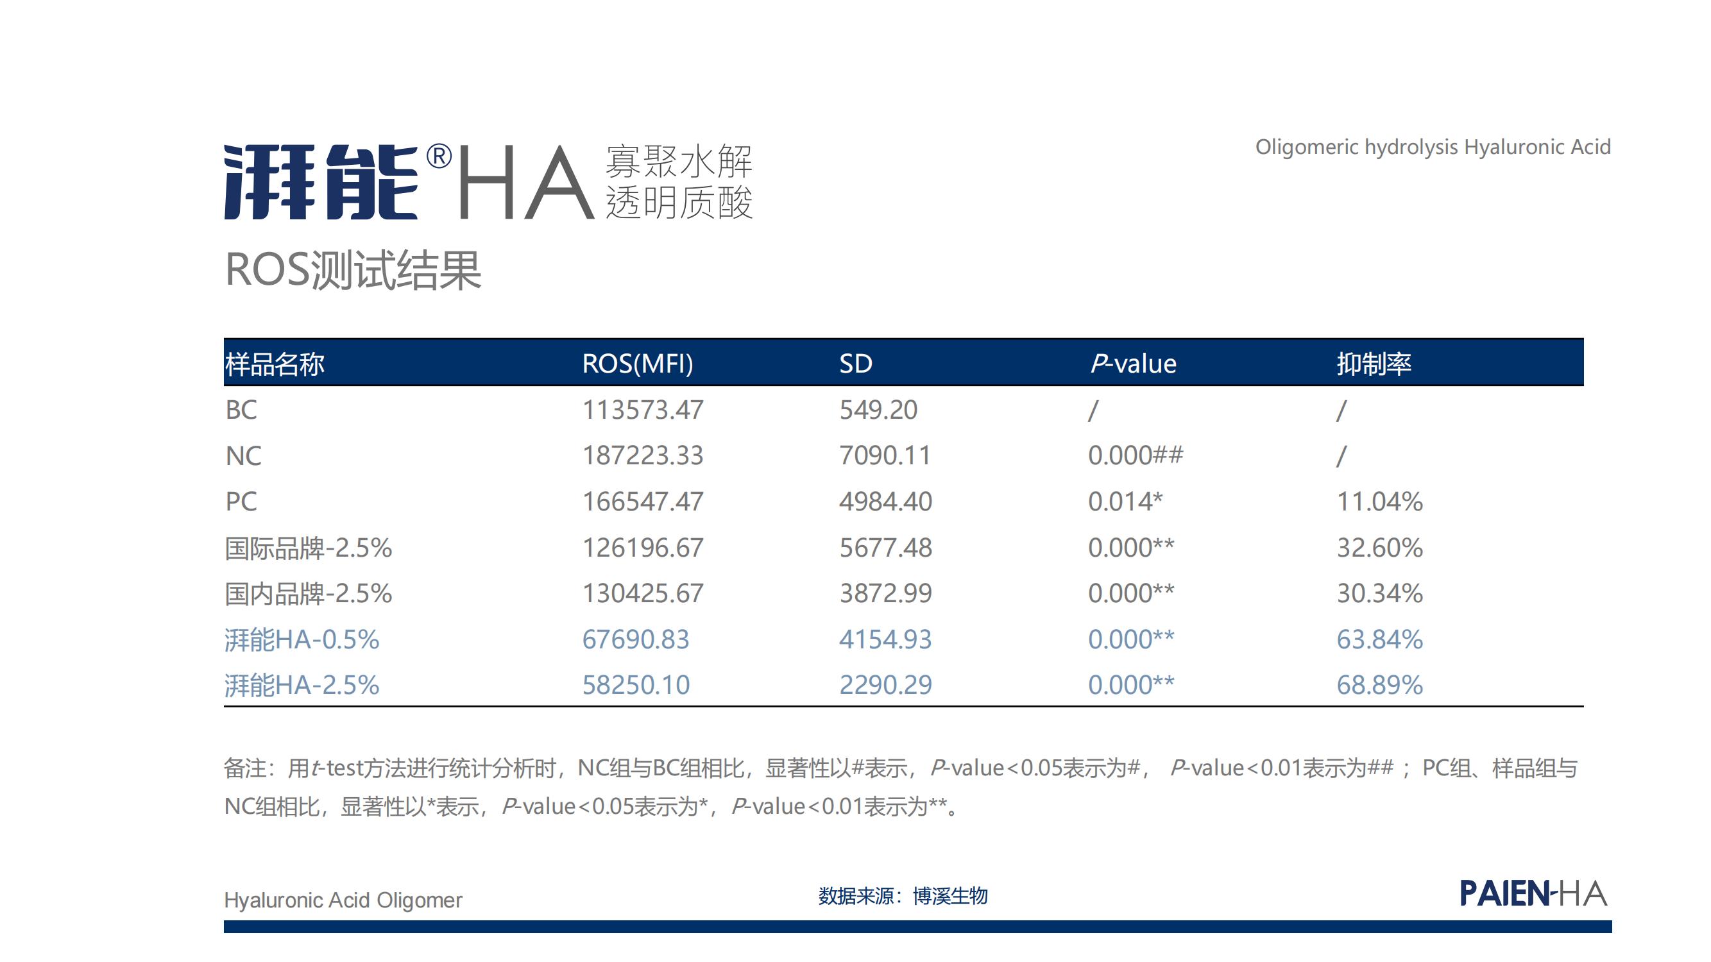Click the ROS value 113573.47
This screenshot has width=1711, height=962.
pos(642,410)
